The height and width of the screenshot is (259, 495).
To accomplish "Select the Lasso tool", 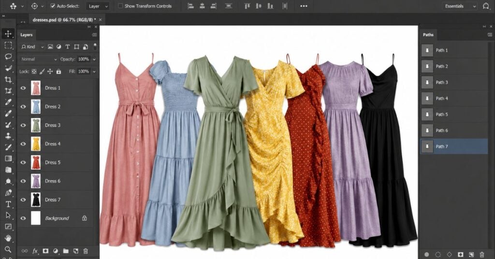I will tap(8, 57).
